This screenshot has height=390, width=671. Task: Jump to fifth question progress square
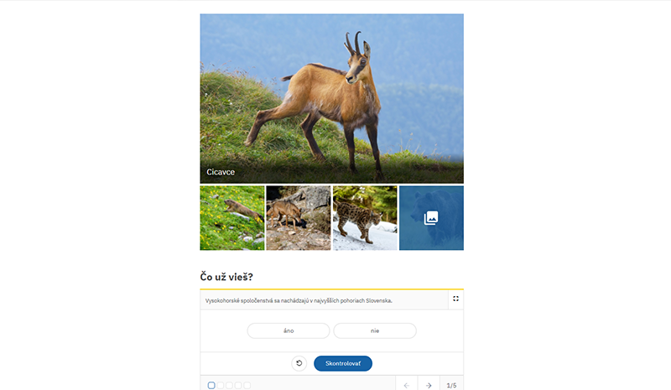(247, 385)
